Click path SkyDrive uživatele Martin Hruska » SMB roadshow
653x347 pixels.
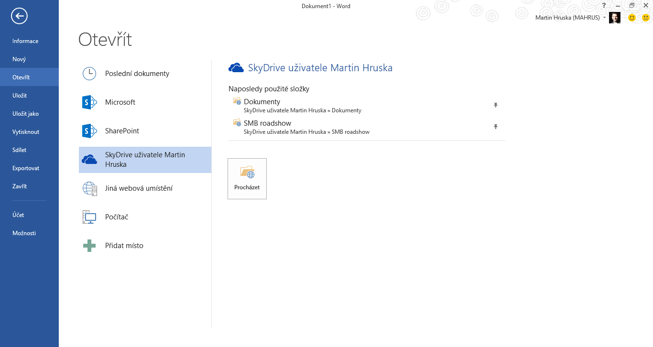(x=306, y=132)
